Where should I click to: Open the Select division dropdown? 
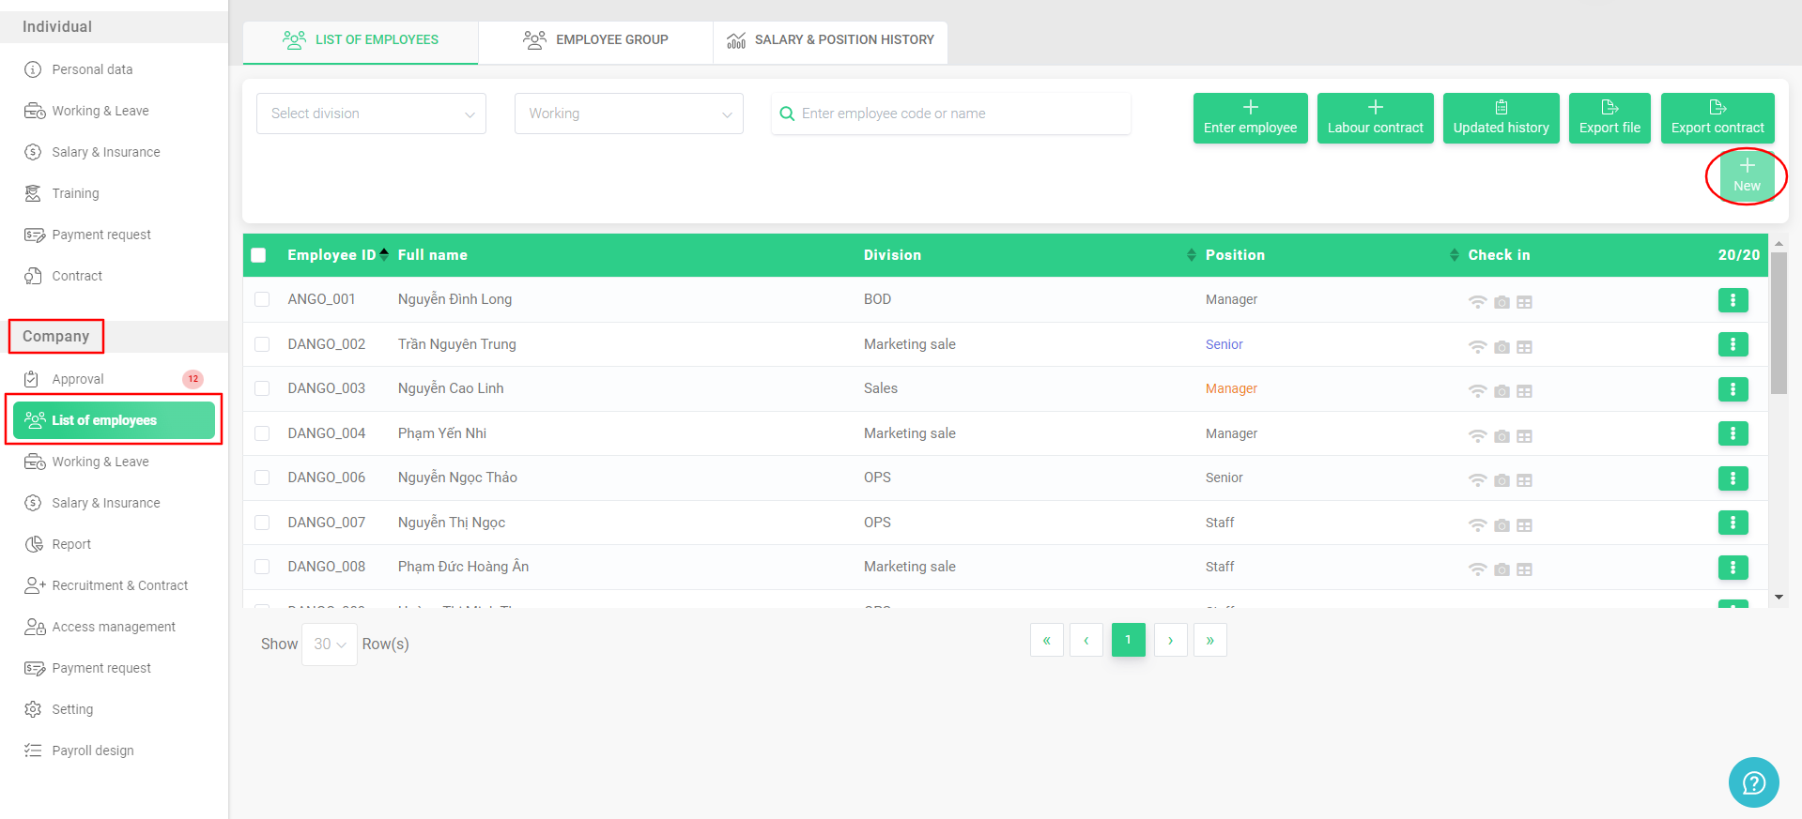point(371,114)
